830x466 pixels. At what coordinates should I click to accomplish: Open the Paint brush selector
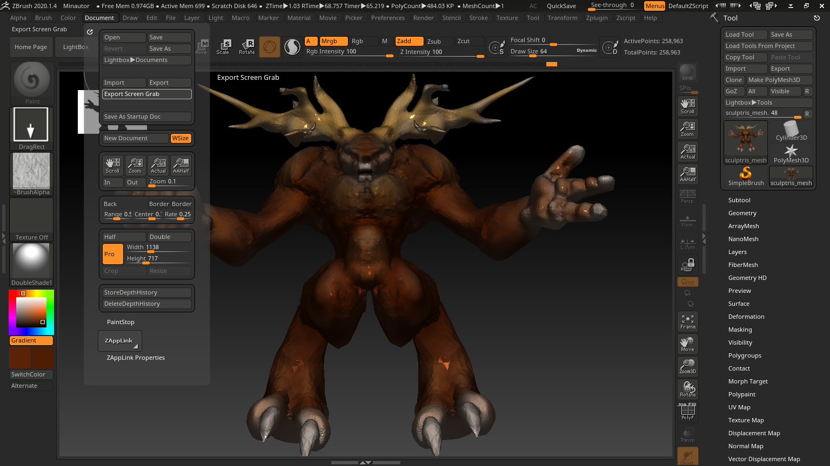pos(31,84)
